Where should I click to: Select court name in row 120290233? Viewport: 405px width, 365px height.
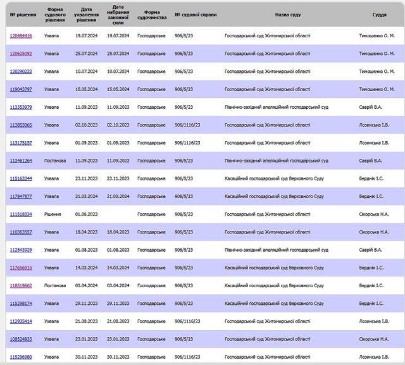tap(267, 71)
